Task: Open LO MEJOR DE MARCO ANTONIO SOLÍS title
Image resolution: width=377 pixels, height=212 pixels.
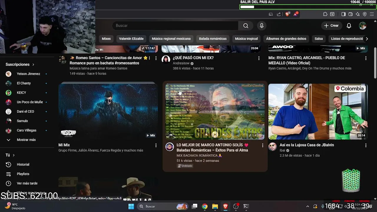Action: pos(212,148)
